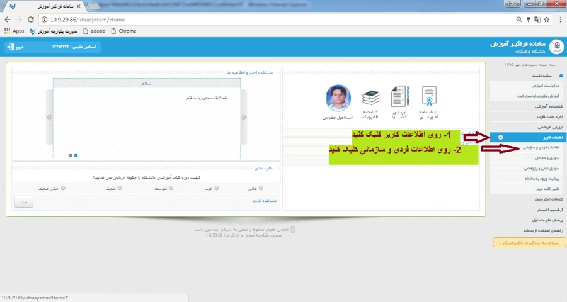Click the سامانه فراگیر آموزش site title
Screen dimensions: 567x302
click(517, 43)
